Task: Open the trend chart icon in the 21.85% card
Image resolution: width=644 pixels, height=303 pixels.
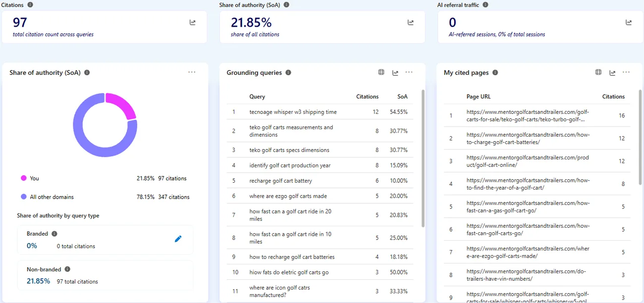Action: pyautogui.click(x=410, y=22)
